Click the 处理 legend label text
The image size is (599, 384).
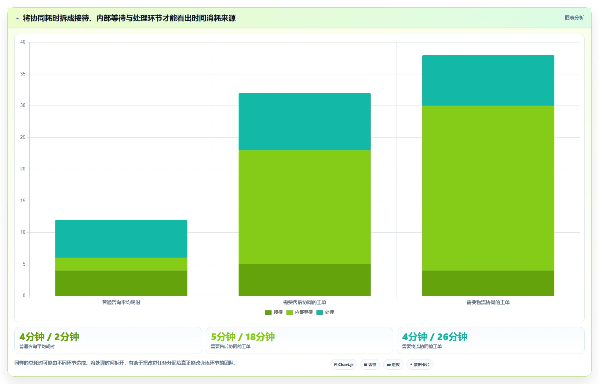(x=329, y=312)
